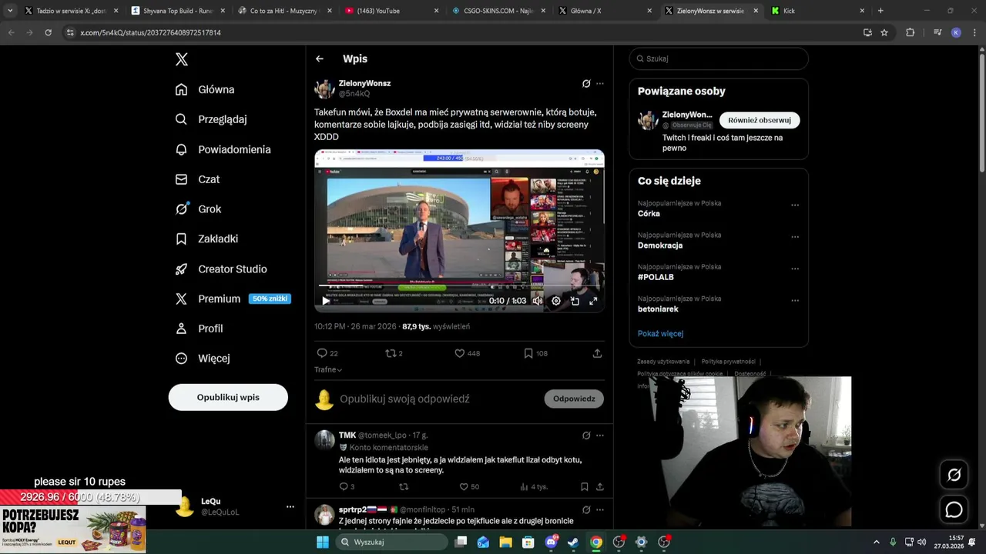
Task: Click the Odpowiedz button
Action: (574, 399)
